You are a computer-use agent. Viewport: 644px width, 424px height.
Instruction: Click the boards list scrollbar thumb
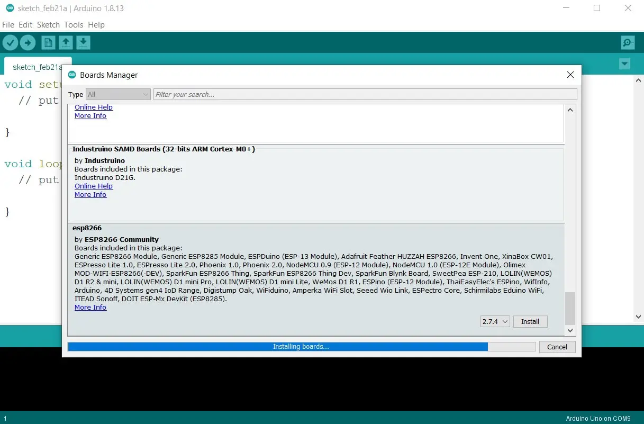tap(570, 308)
